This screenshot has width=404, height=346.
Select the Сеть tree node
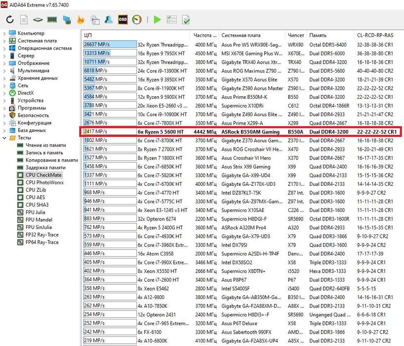(23, 86)
